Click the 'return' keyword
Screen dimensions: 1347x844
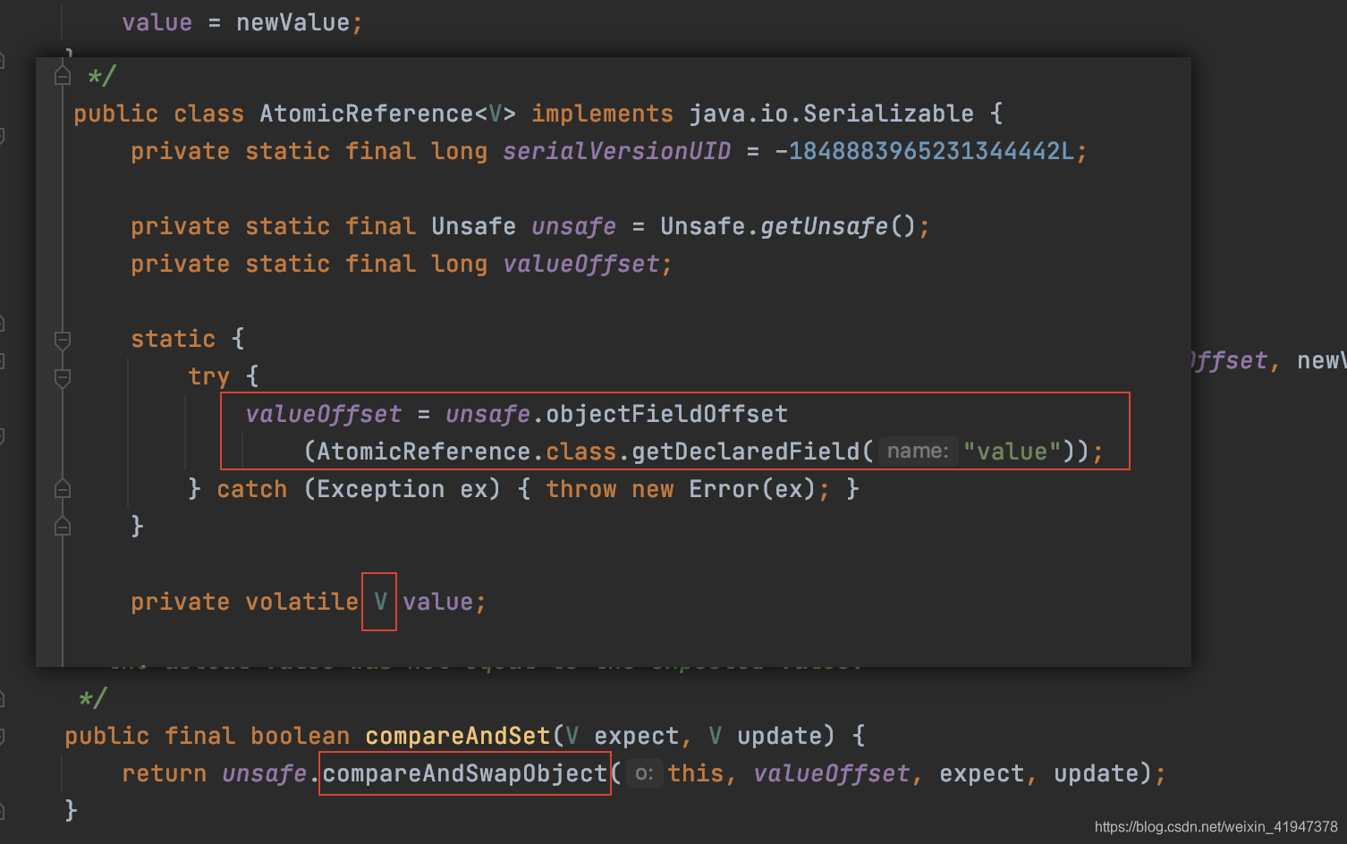pos(164,773)
